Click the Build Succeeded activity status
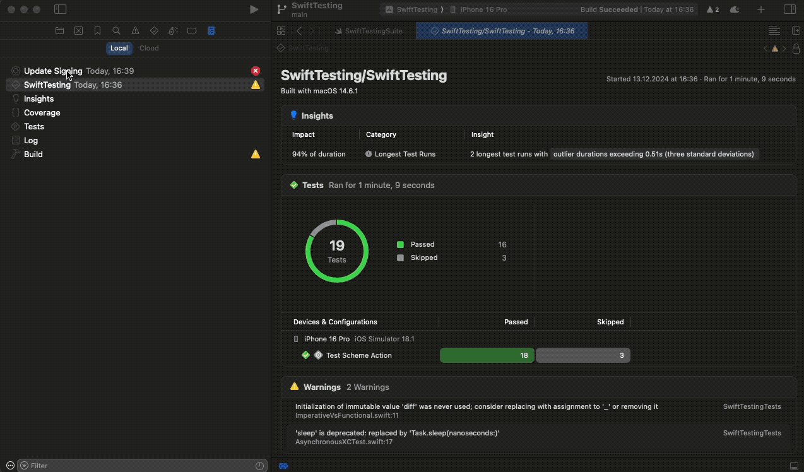Viewport: 804px width, 472px height. coord(637,9)
